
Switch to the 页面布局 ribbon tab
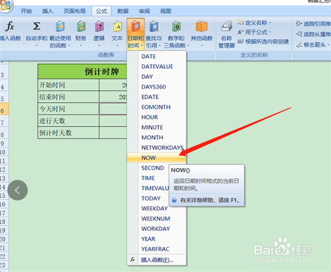(74, 11)
